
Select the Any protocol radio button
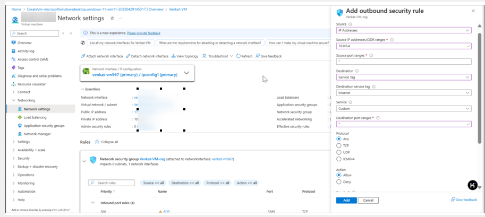pos(339,139)
